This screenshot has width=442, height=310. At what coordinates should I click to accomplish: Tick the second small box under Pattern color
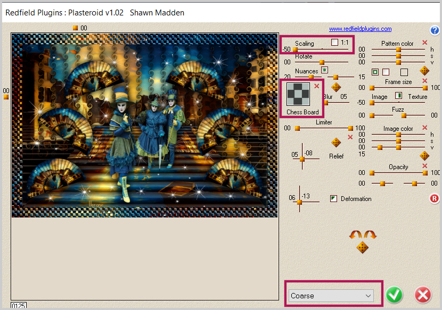point(386,72)
